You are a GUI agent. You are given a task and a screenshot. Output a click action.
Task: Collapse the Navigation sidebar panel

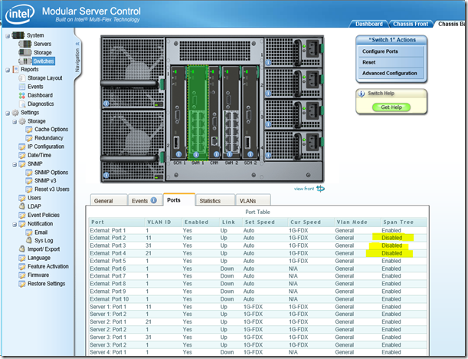[77, 44]
